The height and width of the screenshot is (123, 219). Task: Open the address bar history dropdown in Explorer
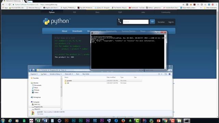[140, 70]
